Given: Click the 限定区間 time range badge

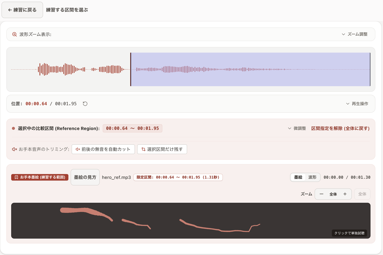Looking at the screenshot, I should tap(178, 177).
